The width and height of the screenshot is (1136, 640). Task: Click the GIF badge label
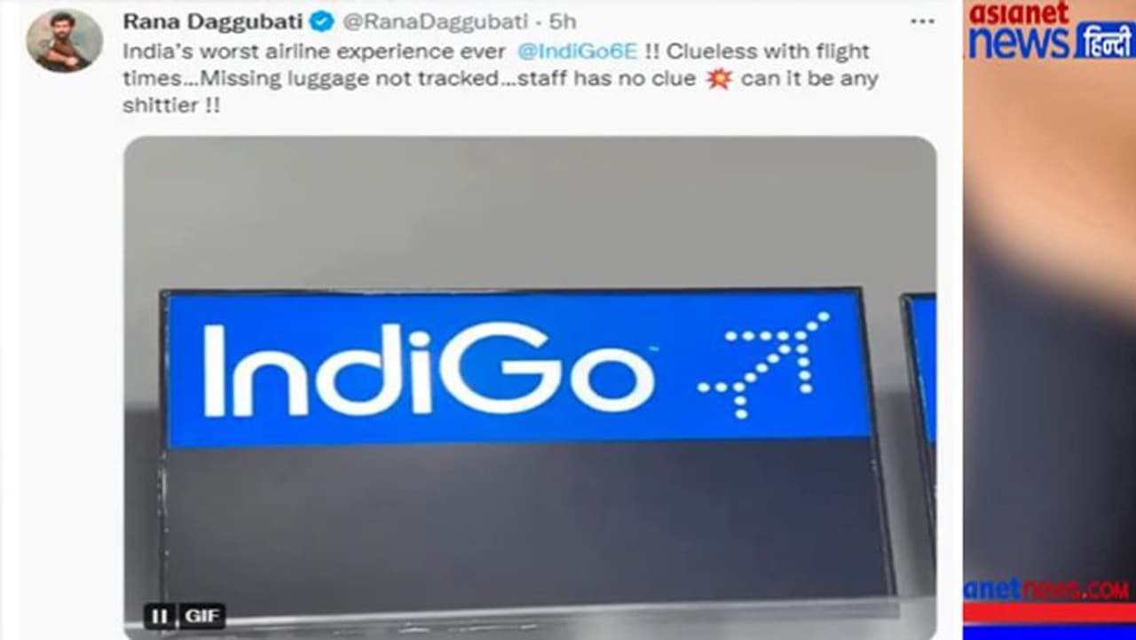click(201, 615)
